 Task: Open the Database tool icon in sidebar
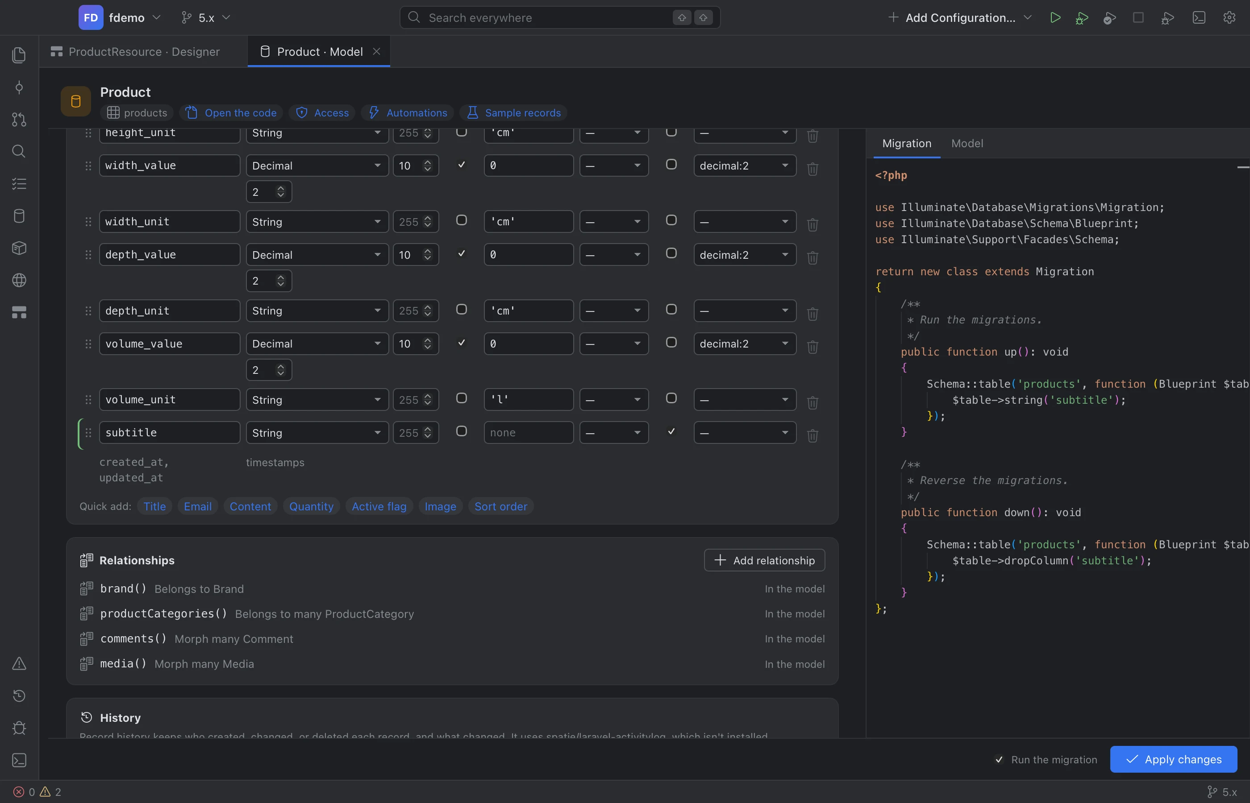pyautogui.click(x=19, y=216)
